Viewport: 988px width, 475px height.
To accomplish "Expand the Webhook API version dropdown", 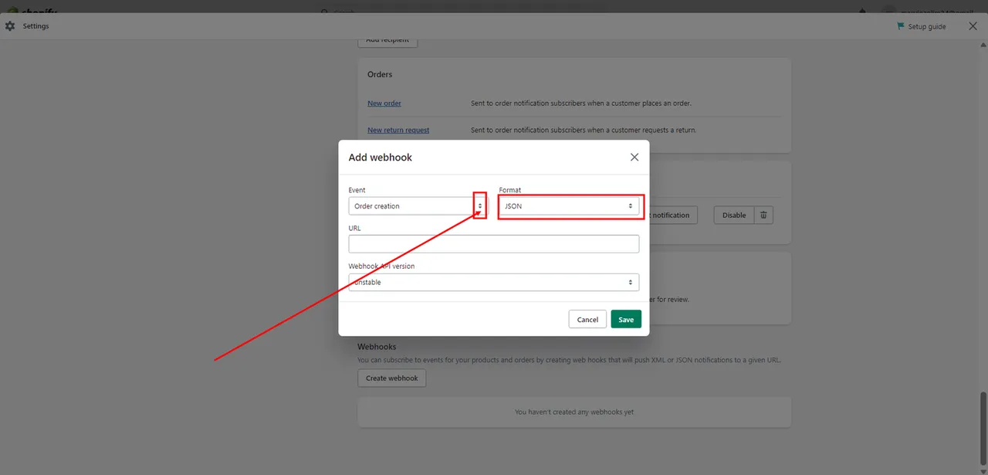I will pyautogui.click(x=493, y=283).
